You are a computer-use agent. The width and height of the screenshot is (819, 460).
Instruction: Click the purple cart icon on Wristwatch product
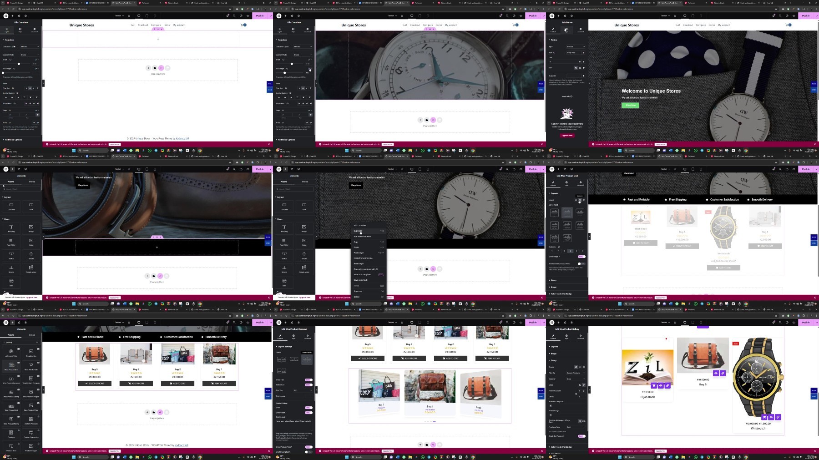[764, 417]
